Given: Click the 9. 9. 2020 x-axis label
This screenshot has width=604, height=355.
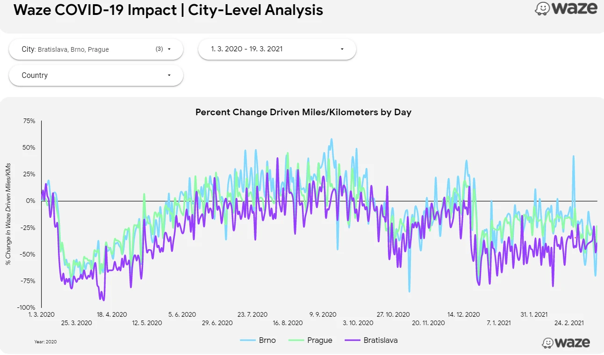Looking at the screenshot, I should 323,314.
